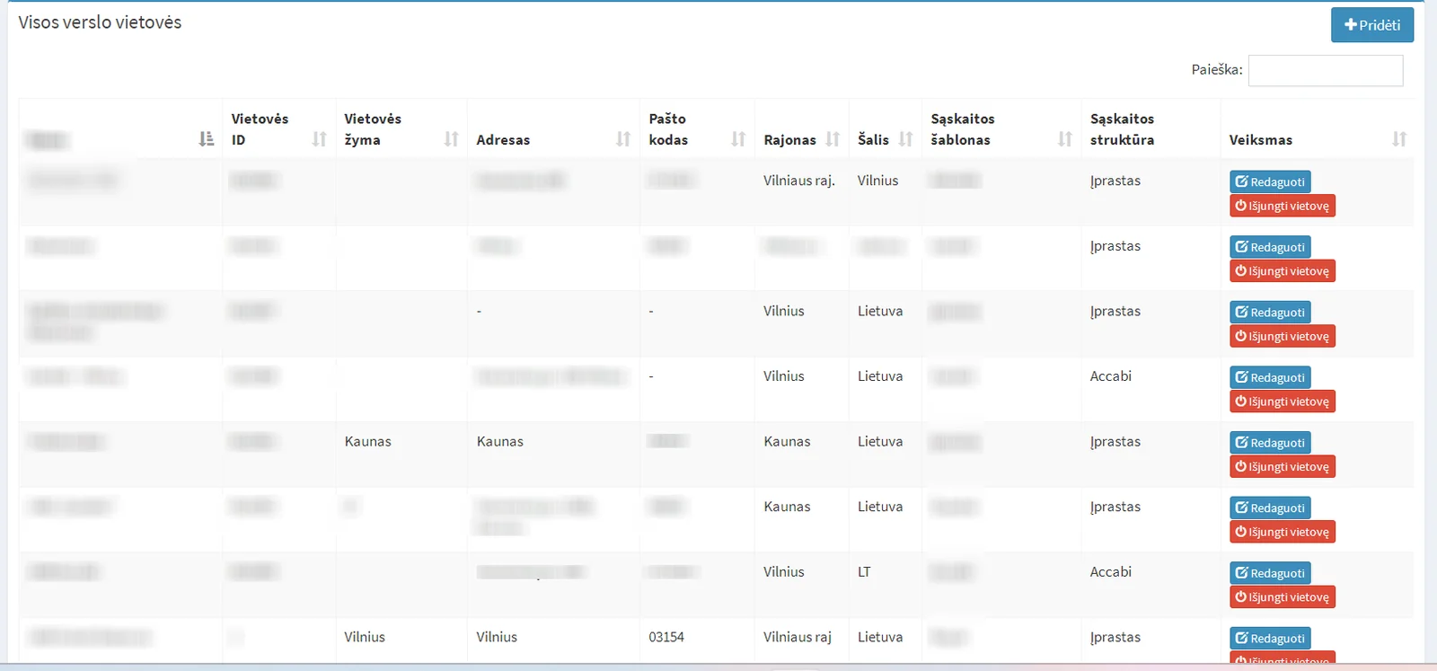Turn off the LT country row location
This screenshot has width=1437, height=671.
(x=1282, y=597)
